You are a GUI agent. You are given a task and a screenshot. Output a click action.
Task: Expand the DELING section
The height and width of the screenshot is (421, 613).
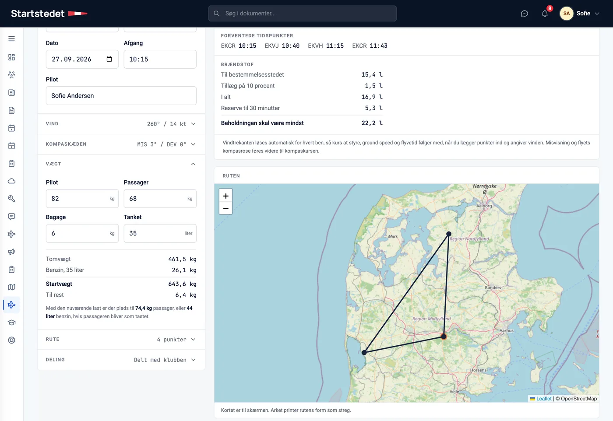point(121,360)
